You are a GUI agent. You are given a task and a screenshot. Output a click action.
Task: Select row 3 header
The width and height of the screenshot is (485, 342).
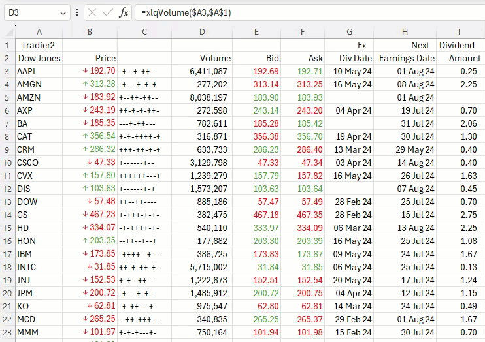[x=7, y=71]
